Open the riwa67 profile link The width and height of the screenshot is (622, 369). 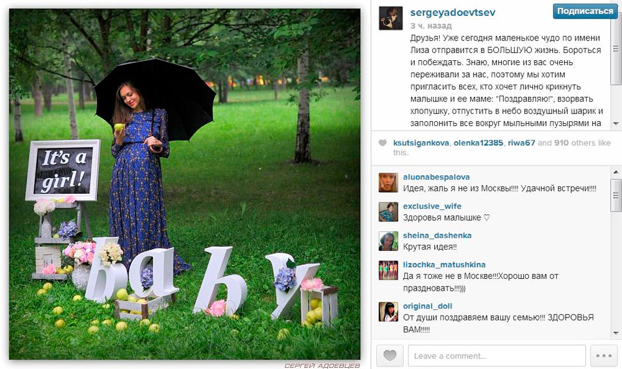pos(521,143)
